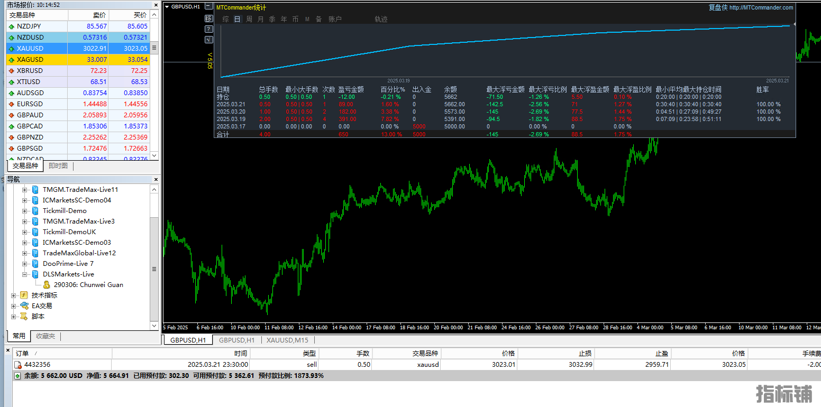The image size is (821, 407).
Task: Click the Navigator scrollbar down arrow
Action: tap(154, 326)
